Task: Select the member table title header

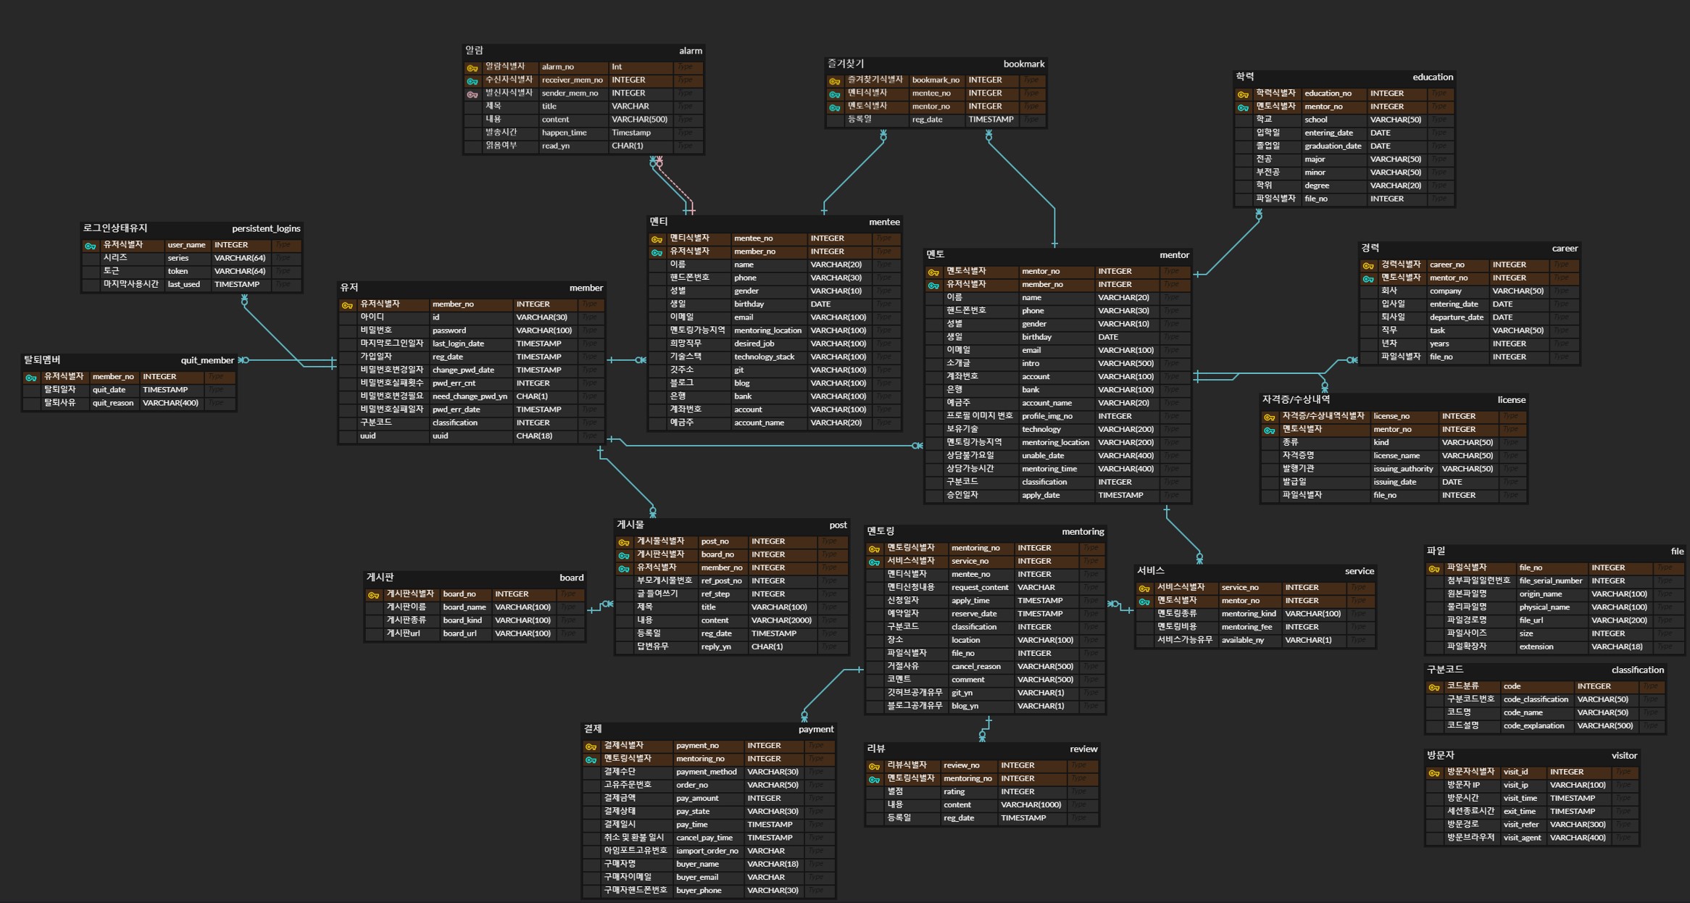Action: pos(586,288)
